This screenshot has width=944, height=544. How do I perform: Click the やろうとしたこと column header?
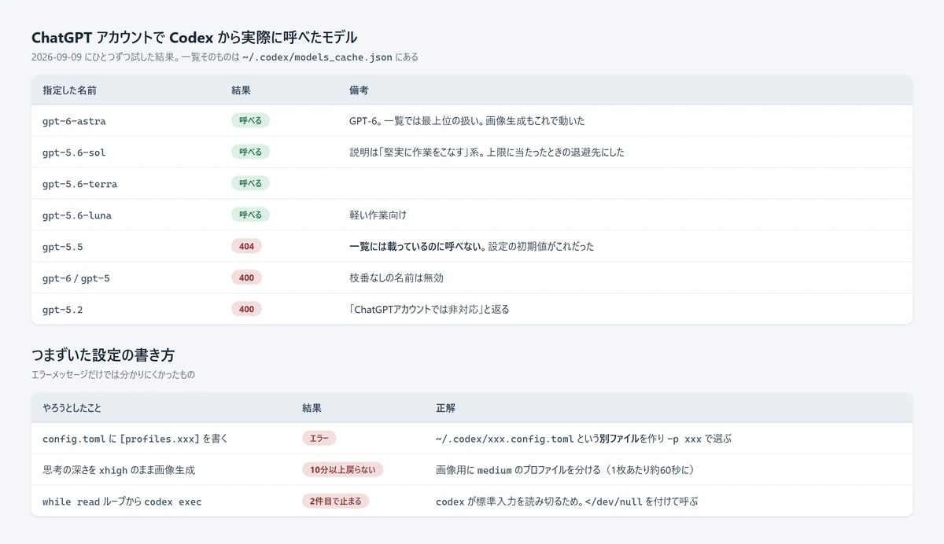(72, 409)
